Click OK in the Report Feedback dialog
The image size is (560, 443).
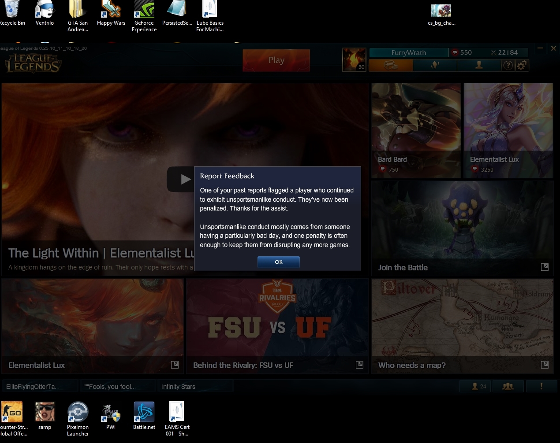point(278,262)
